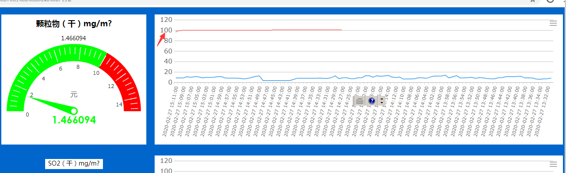Click the bookmark star in the address bar

[533, 1]
